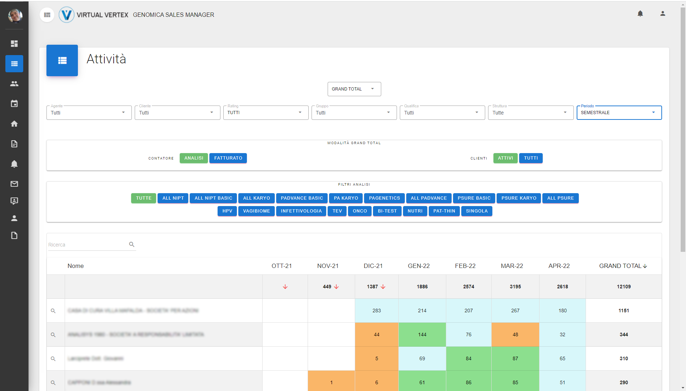This screenshot has height=391, width=686.
Task: Click the search magnifier in Ricerca field
Action: point(132,244)
